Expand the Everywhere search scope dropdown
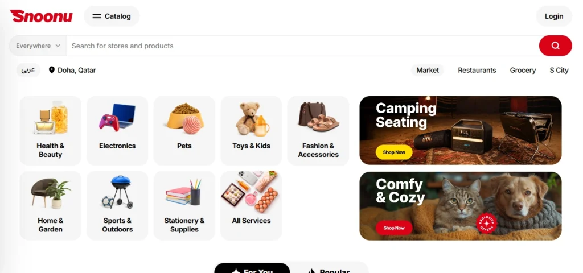 38,45
